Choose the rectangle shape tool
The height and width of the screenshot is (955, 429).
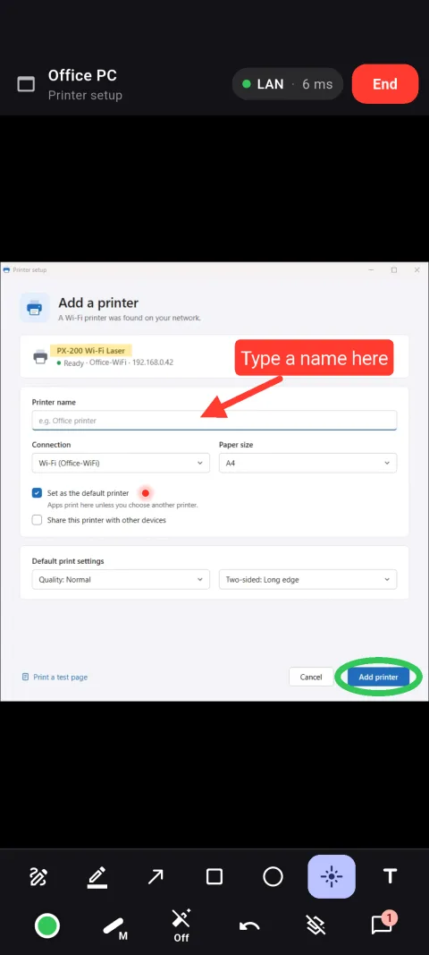coord(214,876)
